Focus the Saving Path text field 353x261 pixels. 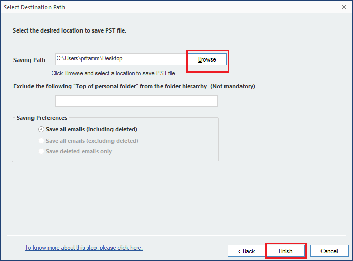tap(121, 59)
